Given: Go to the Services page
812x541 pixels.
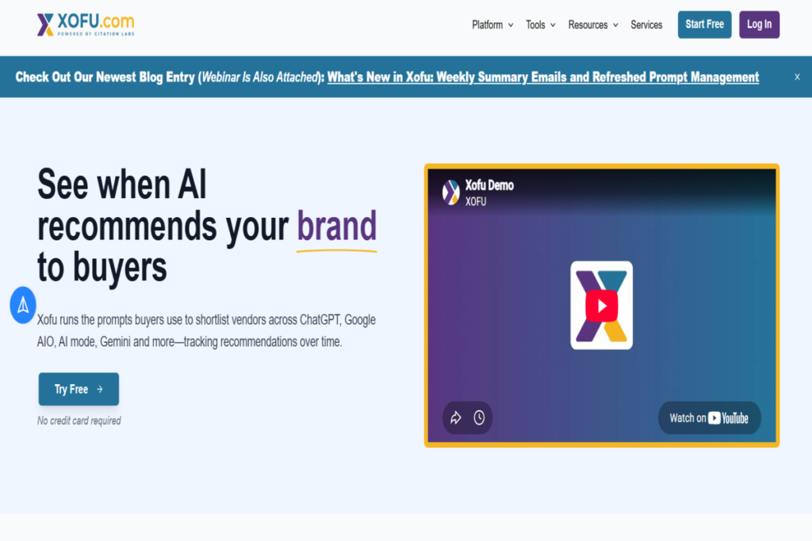Looking at the screenshot, I should click(646, 25).
